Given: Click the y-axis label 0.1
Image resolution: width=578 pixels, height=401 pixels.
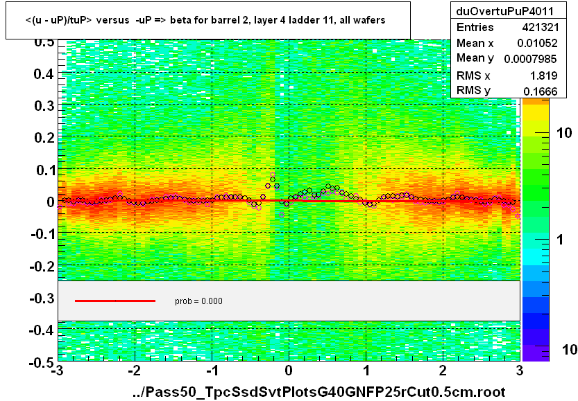Looking at the screenshot, I should coord(44,170).
